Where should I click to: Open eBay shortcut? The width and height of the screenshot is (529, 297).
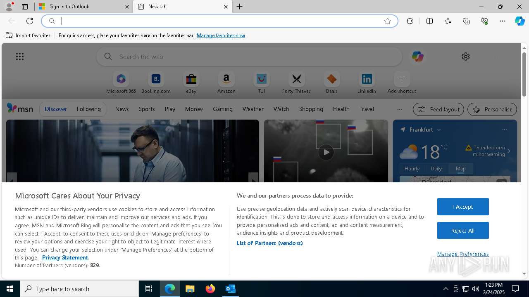(x=191, y=83)
